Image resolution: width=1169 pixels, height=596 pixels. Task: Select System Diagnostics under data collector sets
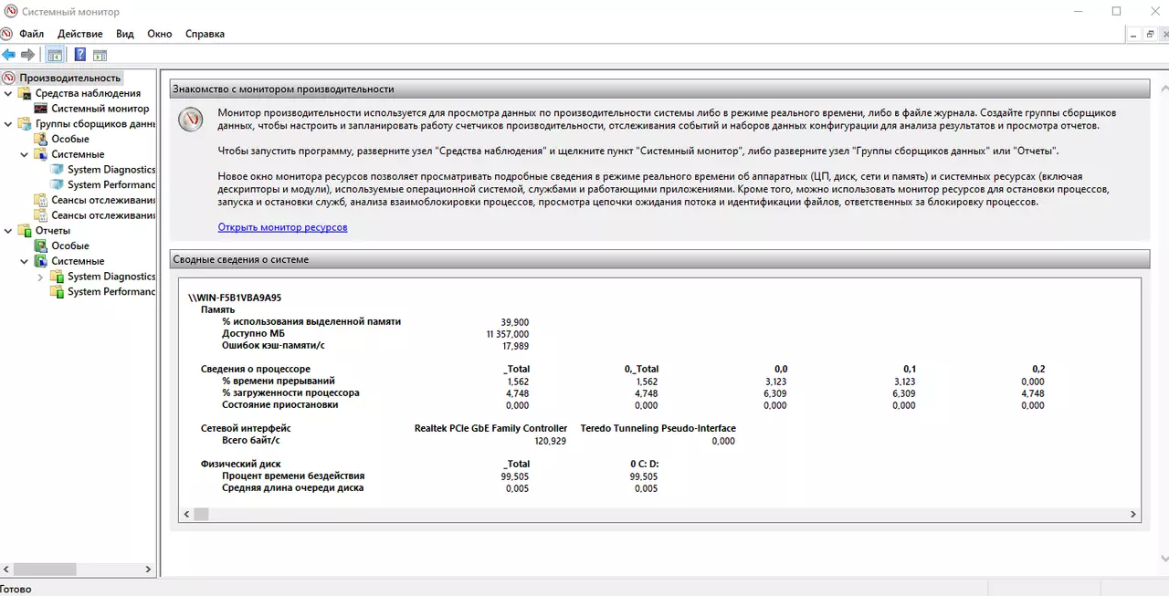111,170
